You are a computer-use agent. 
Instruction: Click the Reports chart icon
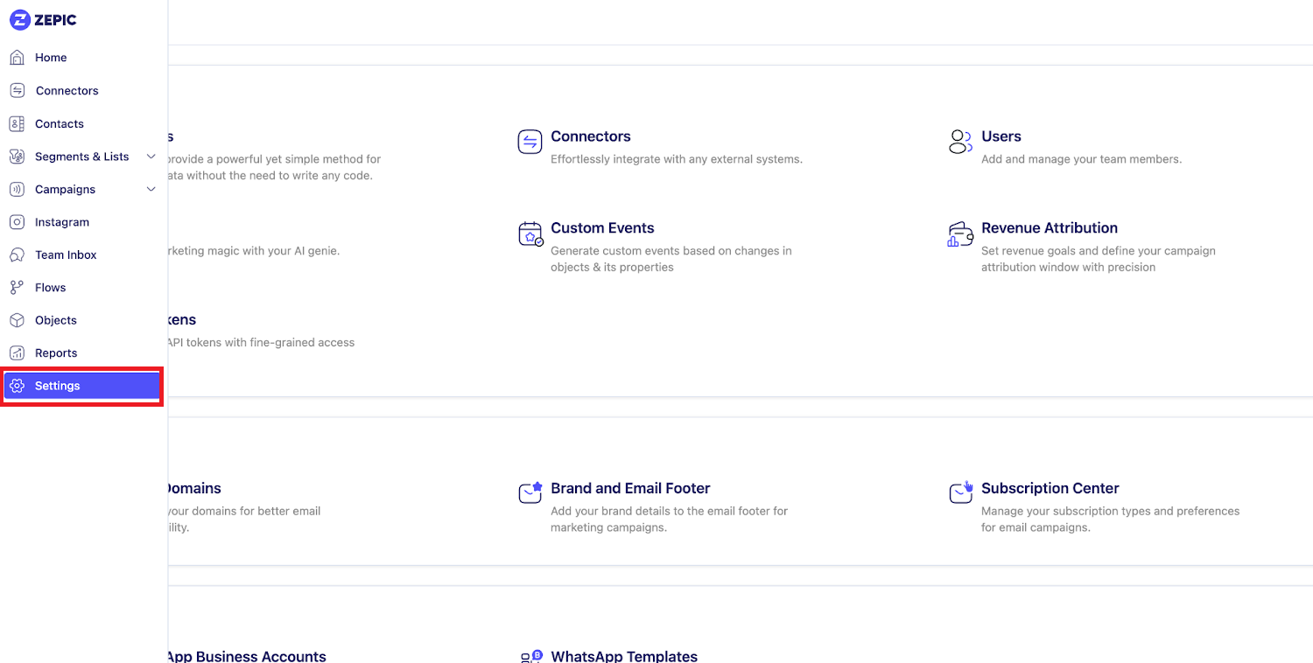[x=17, y=353]
